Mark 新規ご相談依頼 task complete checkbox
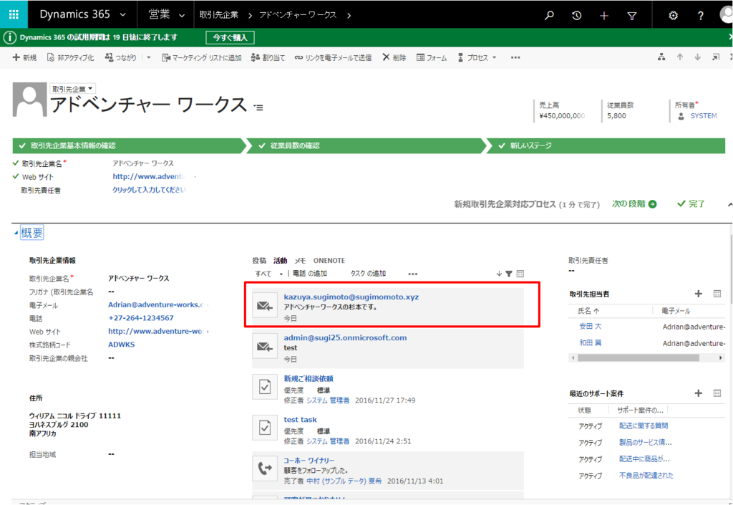 point(265,387)
